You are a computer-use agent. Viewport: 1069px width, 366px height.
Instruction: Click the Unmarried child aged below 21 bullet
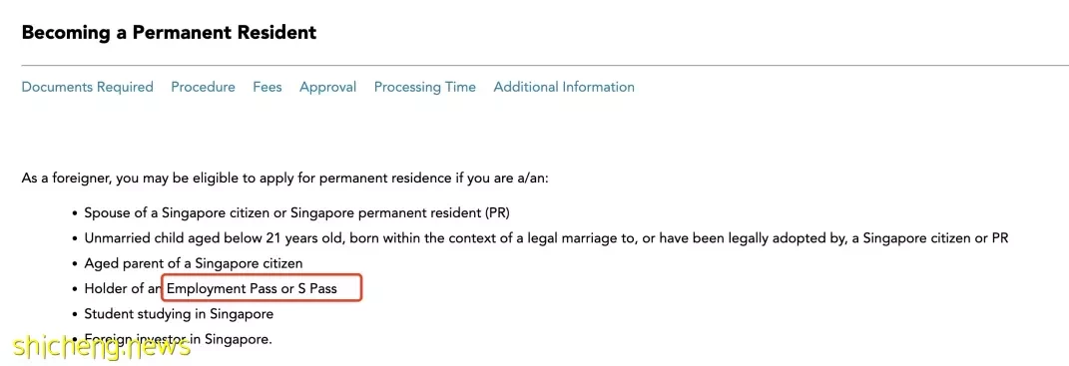click(546, 238)
